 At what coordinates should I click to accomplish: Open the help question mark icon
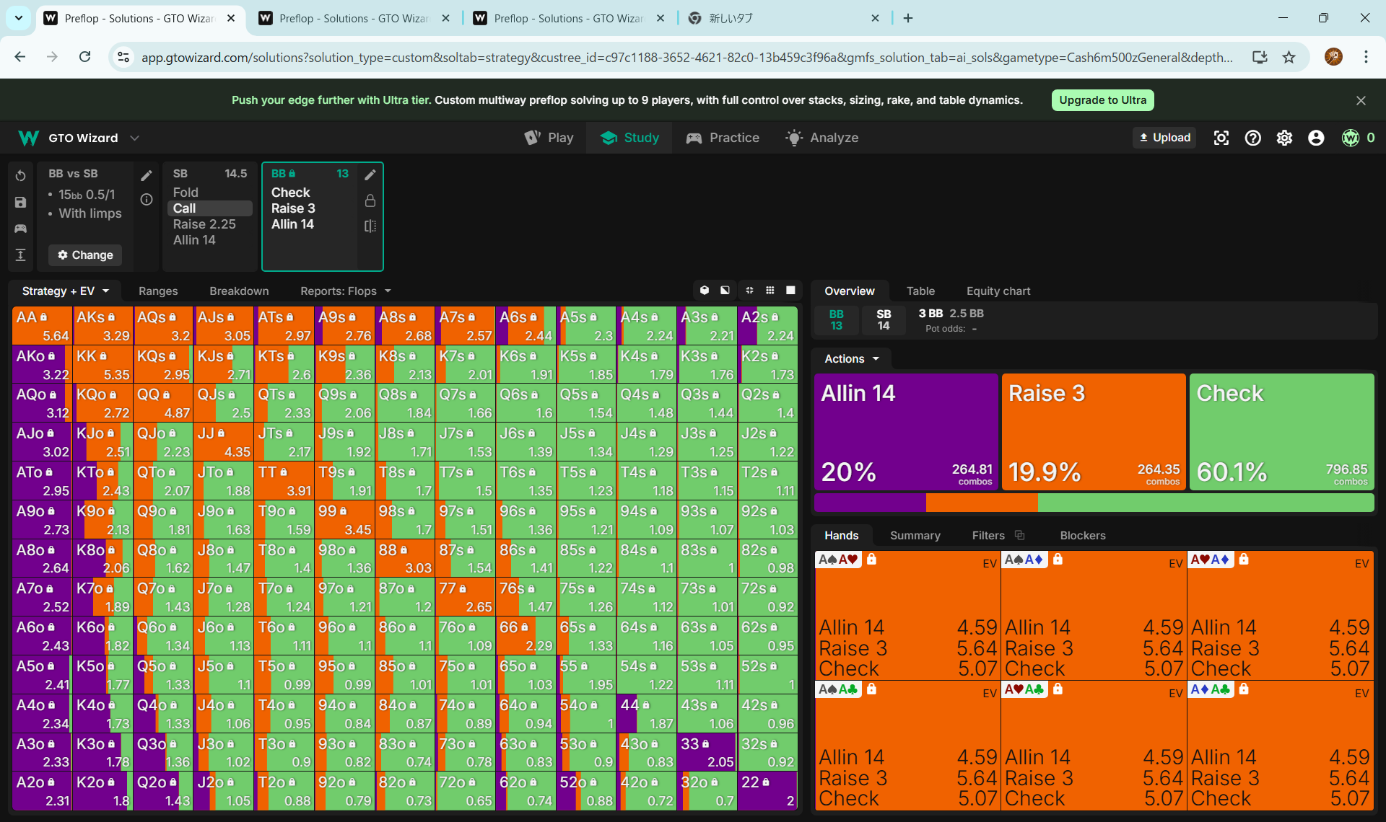tap(1252, 138)
